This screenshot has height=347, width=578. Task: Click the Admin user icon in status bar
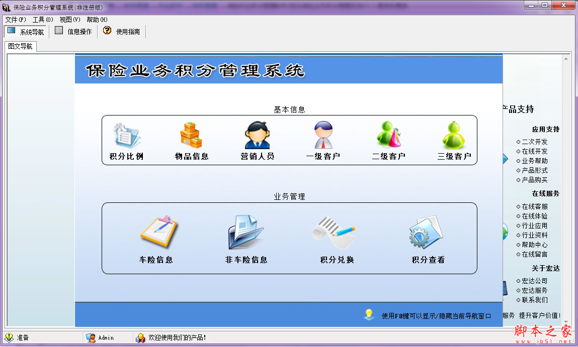[91, 337]
